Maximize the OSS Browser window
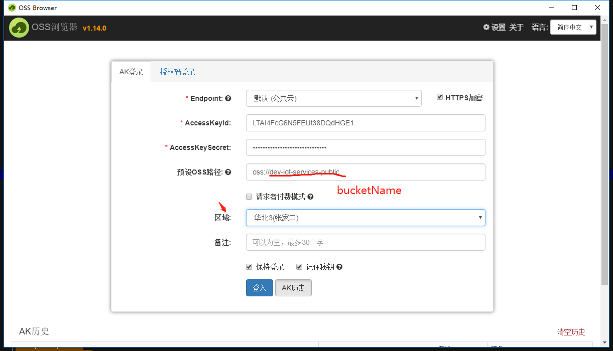The image size is (613, 351). [x=574, y=8]
